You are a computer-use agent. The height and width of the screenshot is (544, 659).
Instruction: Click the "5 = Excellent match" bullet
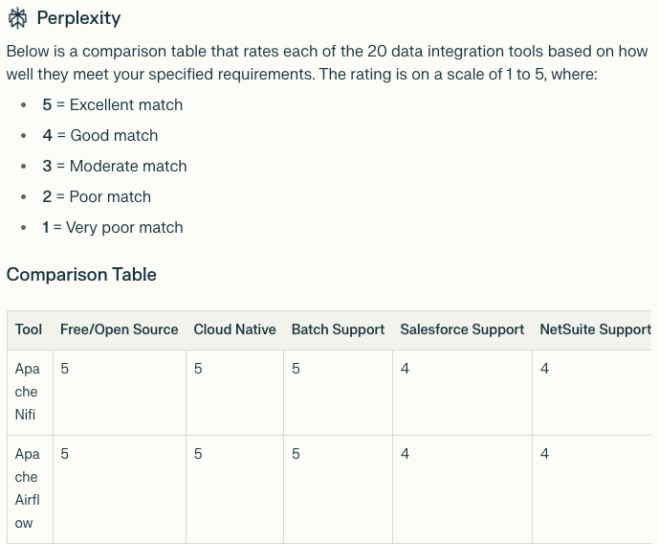[112, 104]
